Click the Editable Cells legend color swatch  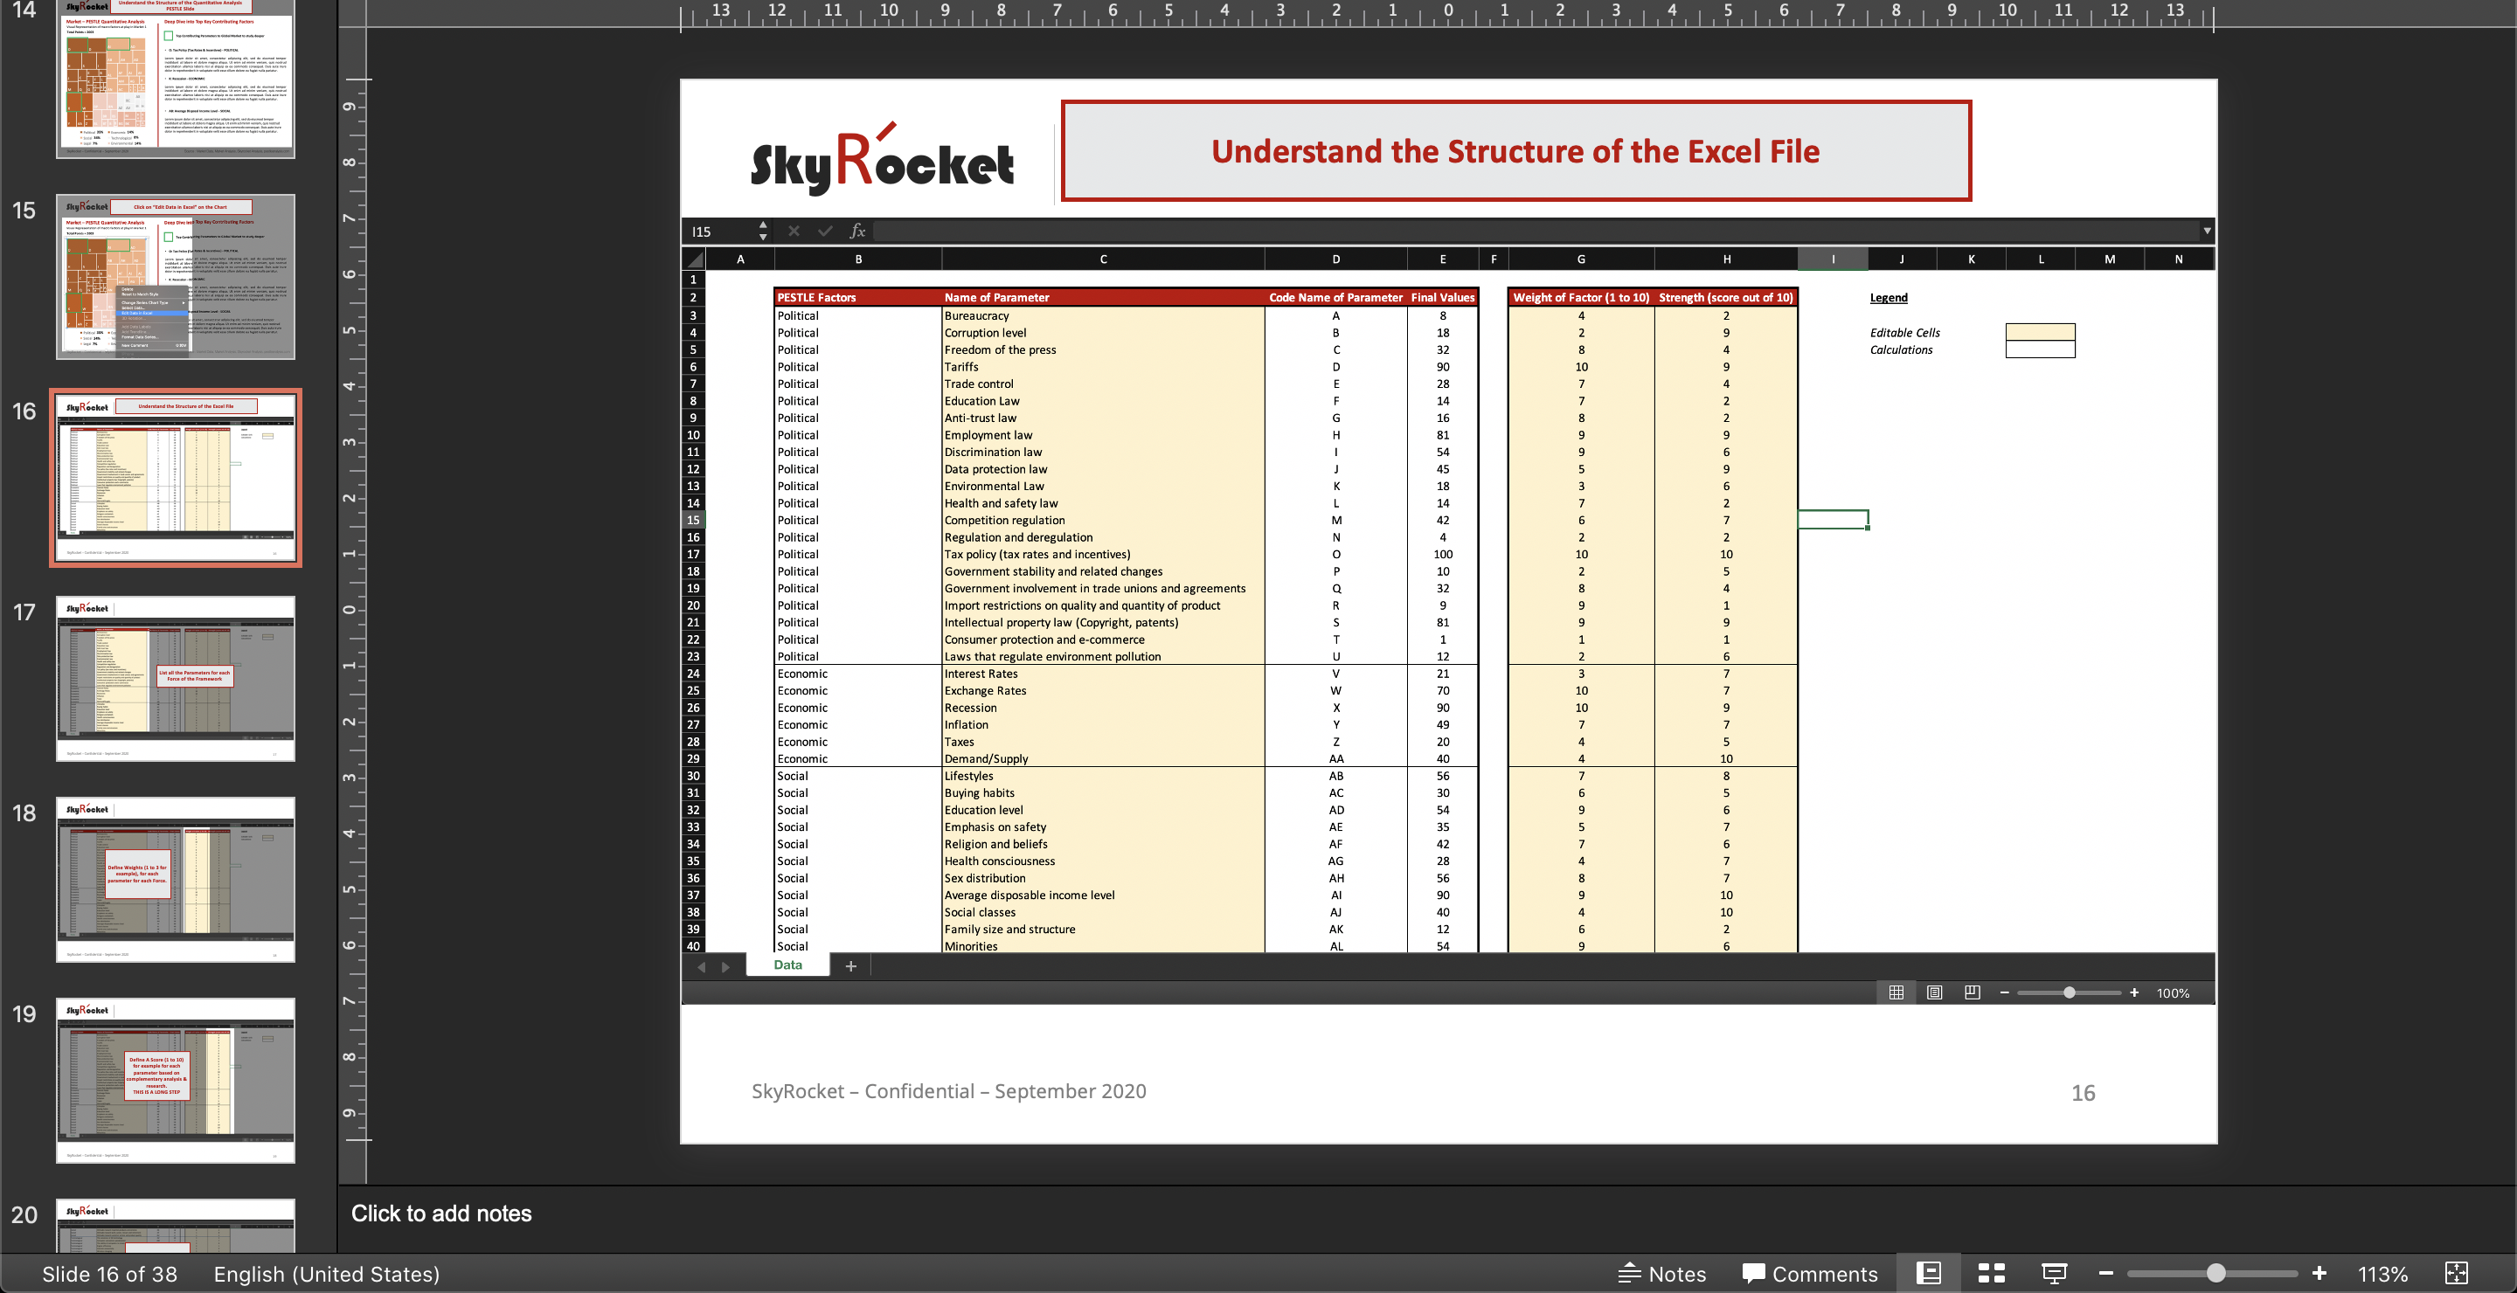pyautogui.click(x=2040, y=332)
